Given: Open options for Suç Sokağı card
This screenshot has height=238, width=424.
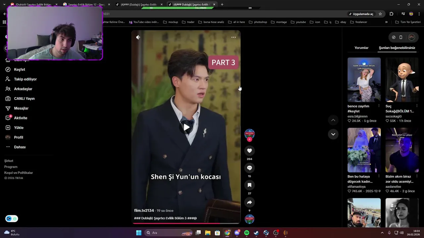Looking at the screenshot, I should tap(417, 106).
